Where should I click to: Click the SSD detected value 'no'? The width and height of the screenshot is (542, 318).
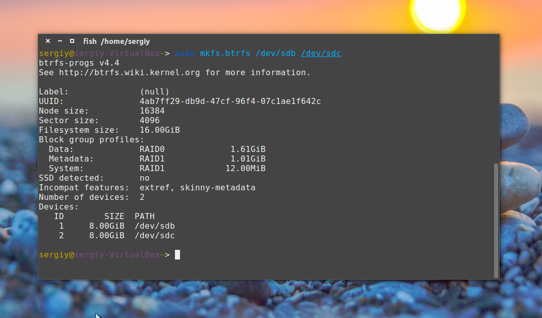pos(145,178)
